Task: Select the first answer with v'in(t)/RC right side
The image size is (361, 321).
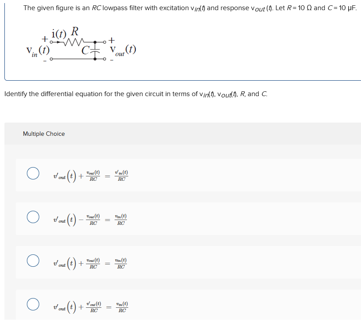Action: click(x=88, y=175)
